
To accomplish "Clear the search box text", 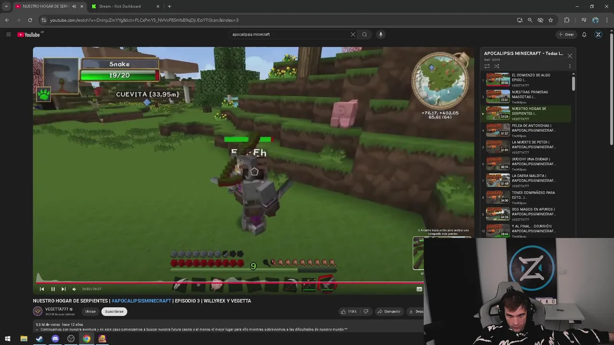I will tap(353, 34).
